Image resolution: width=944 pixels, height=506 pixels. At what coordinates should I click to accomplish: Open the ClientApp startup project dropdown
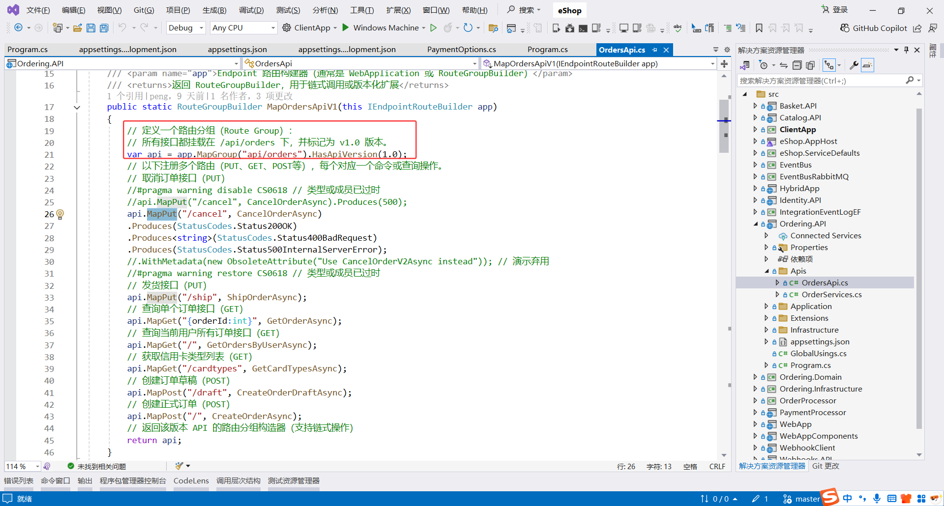335,28
